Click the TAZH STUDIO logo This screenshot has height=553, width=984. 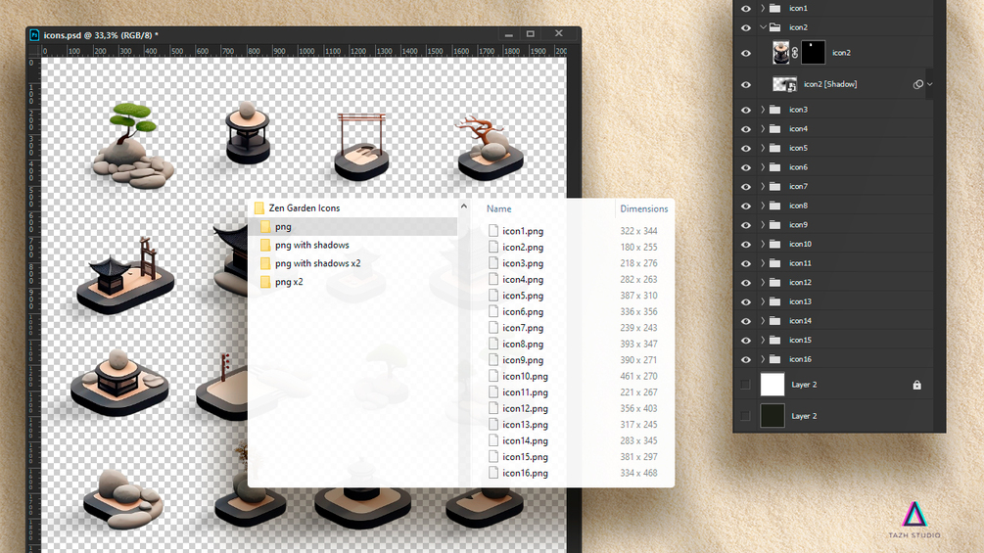click(914, 520)
